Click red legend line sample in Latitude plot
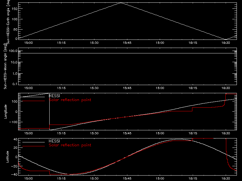This screenshot has height=181, width=242. pos(34,146)
